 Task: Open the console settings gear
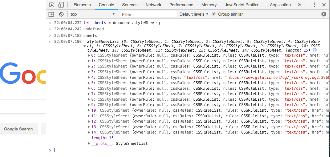[x=323, y=14]
